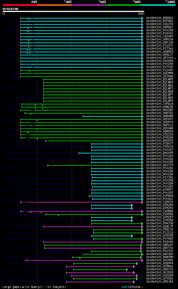The height and width of the screenshot is (289, 178).
Task: Click the green ~80% identity legend segment
Action: pyautogui.click(x=123, y=5)
